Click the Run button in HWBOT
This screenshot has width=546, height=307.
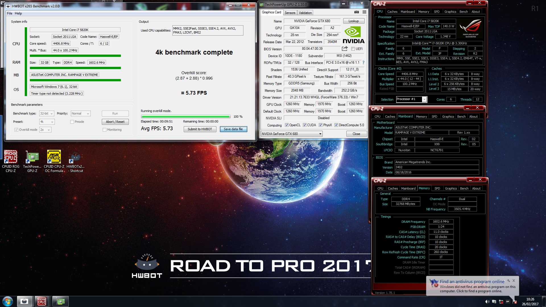coord(115,113)
